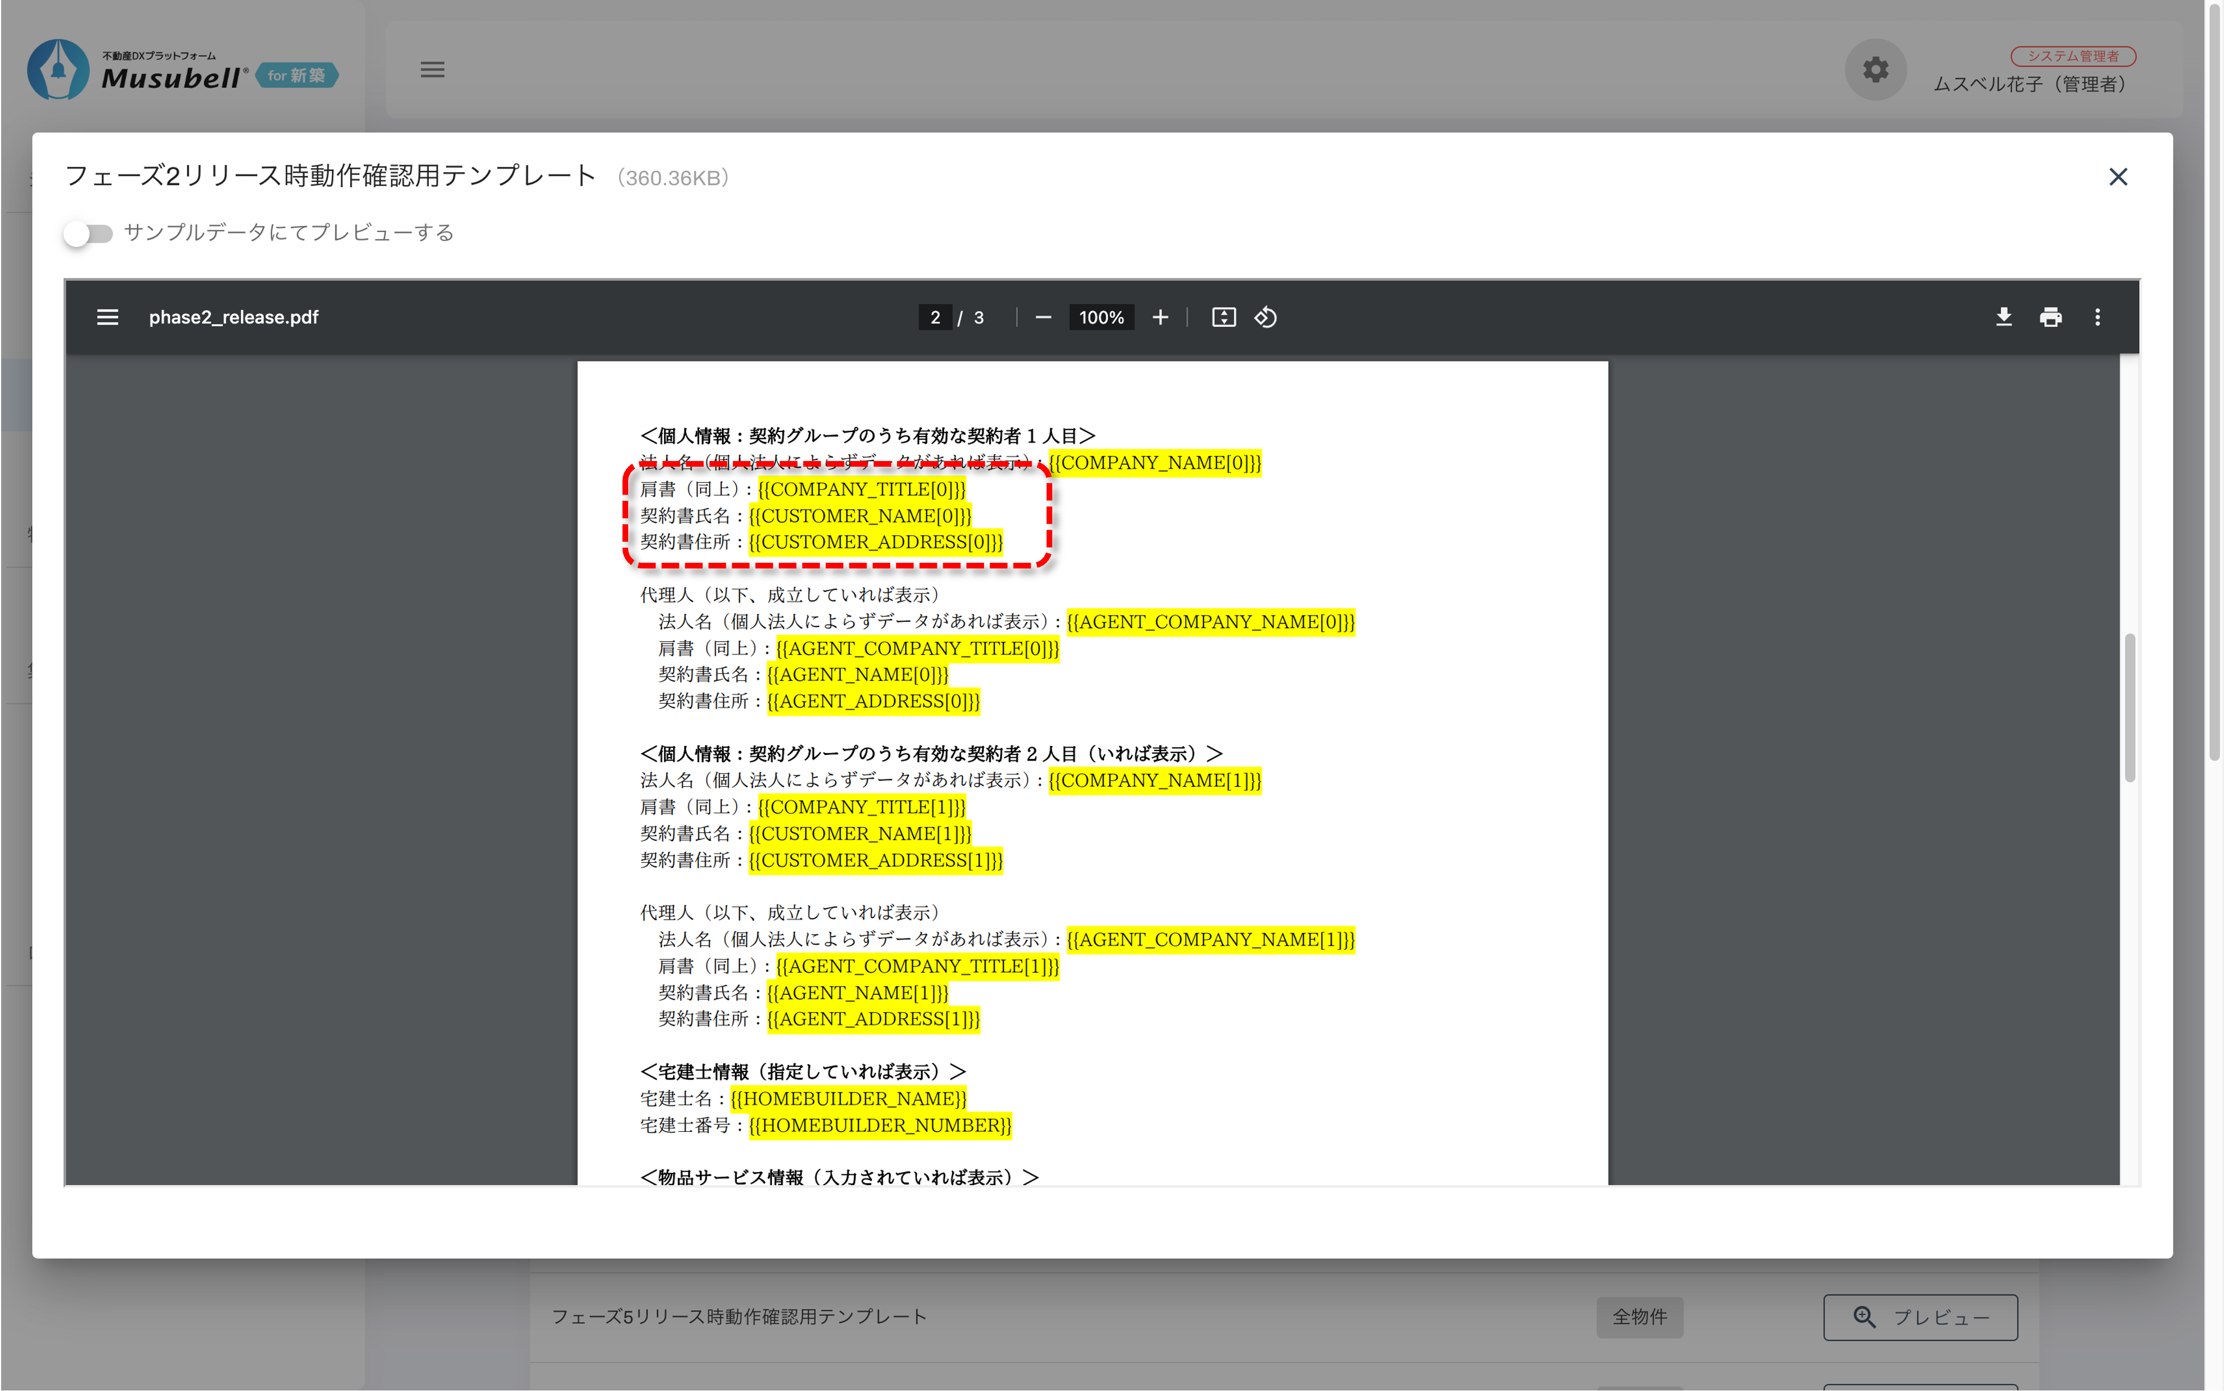2225x1391 pixels.
Task: Close the template preview dialog
Action: tap(2118, 177)
